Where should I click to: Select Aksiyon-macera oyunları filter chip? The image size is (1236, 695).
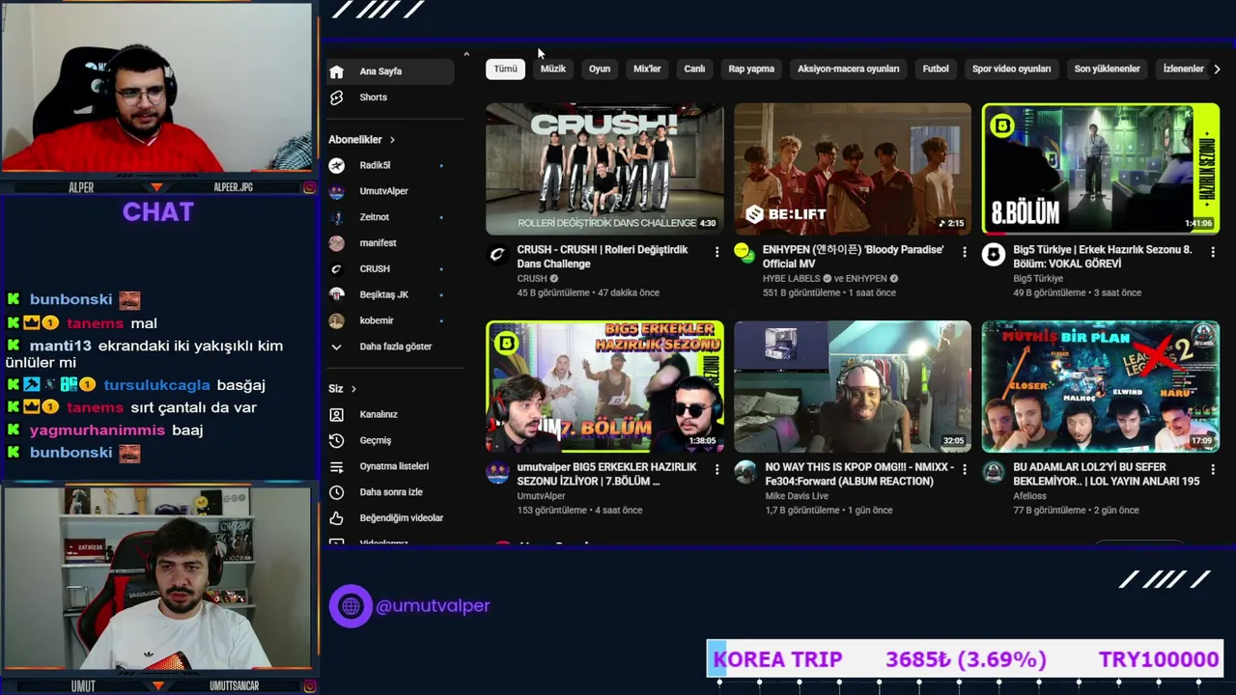coord(848,69)
